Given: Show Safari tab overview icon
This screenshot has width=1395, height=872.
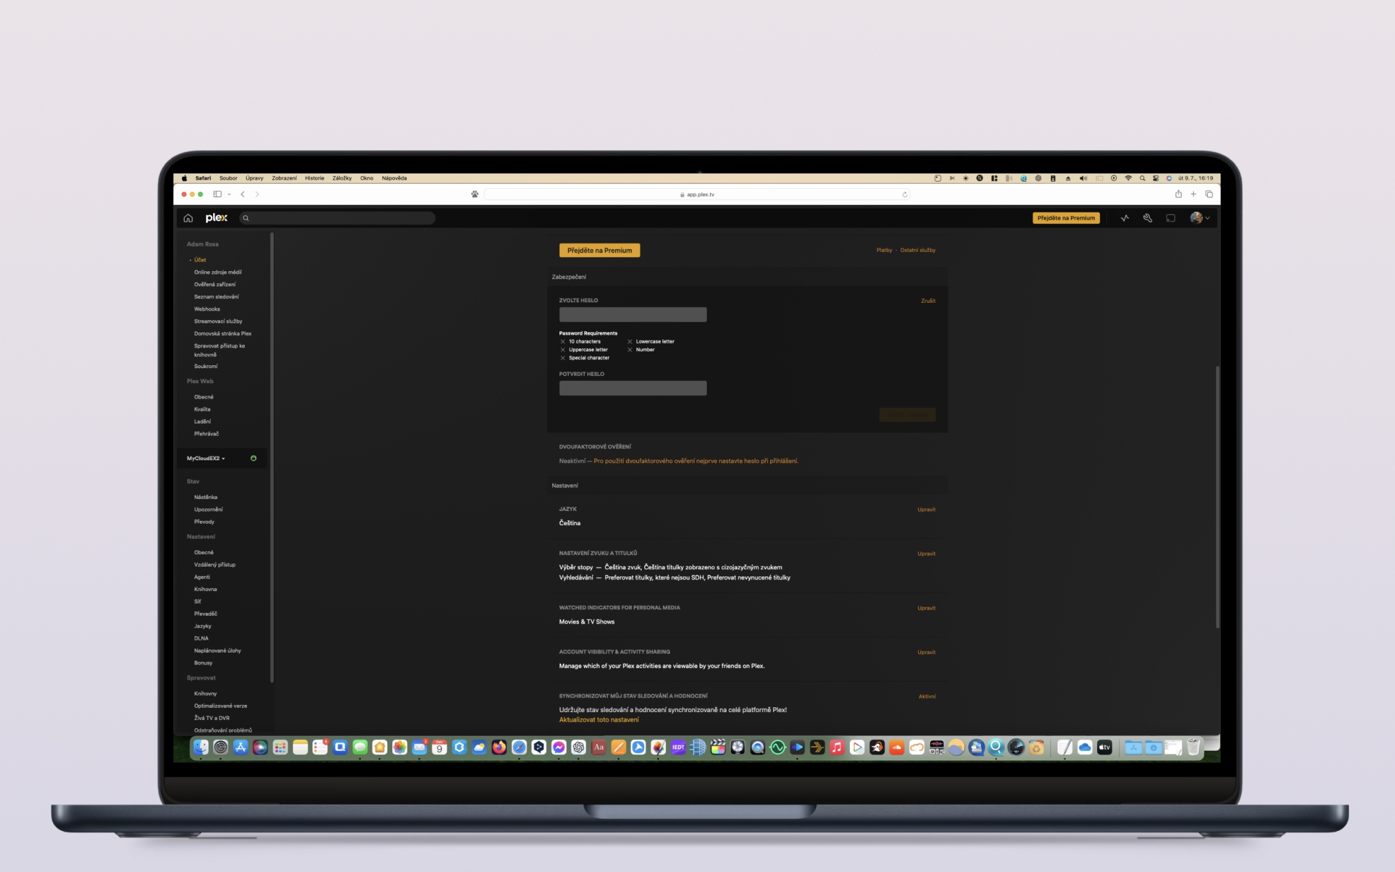Looking at the screenshot, I should point(1209,194).
